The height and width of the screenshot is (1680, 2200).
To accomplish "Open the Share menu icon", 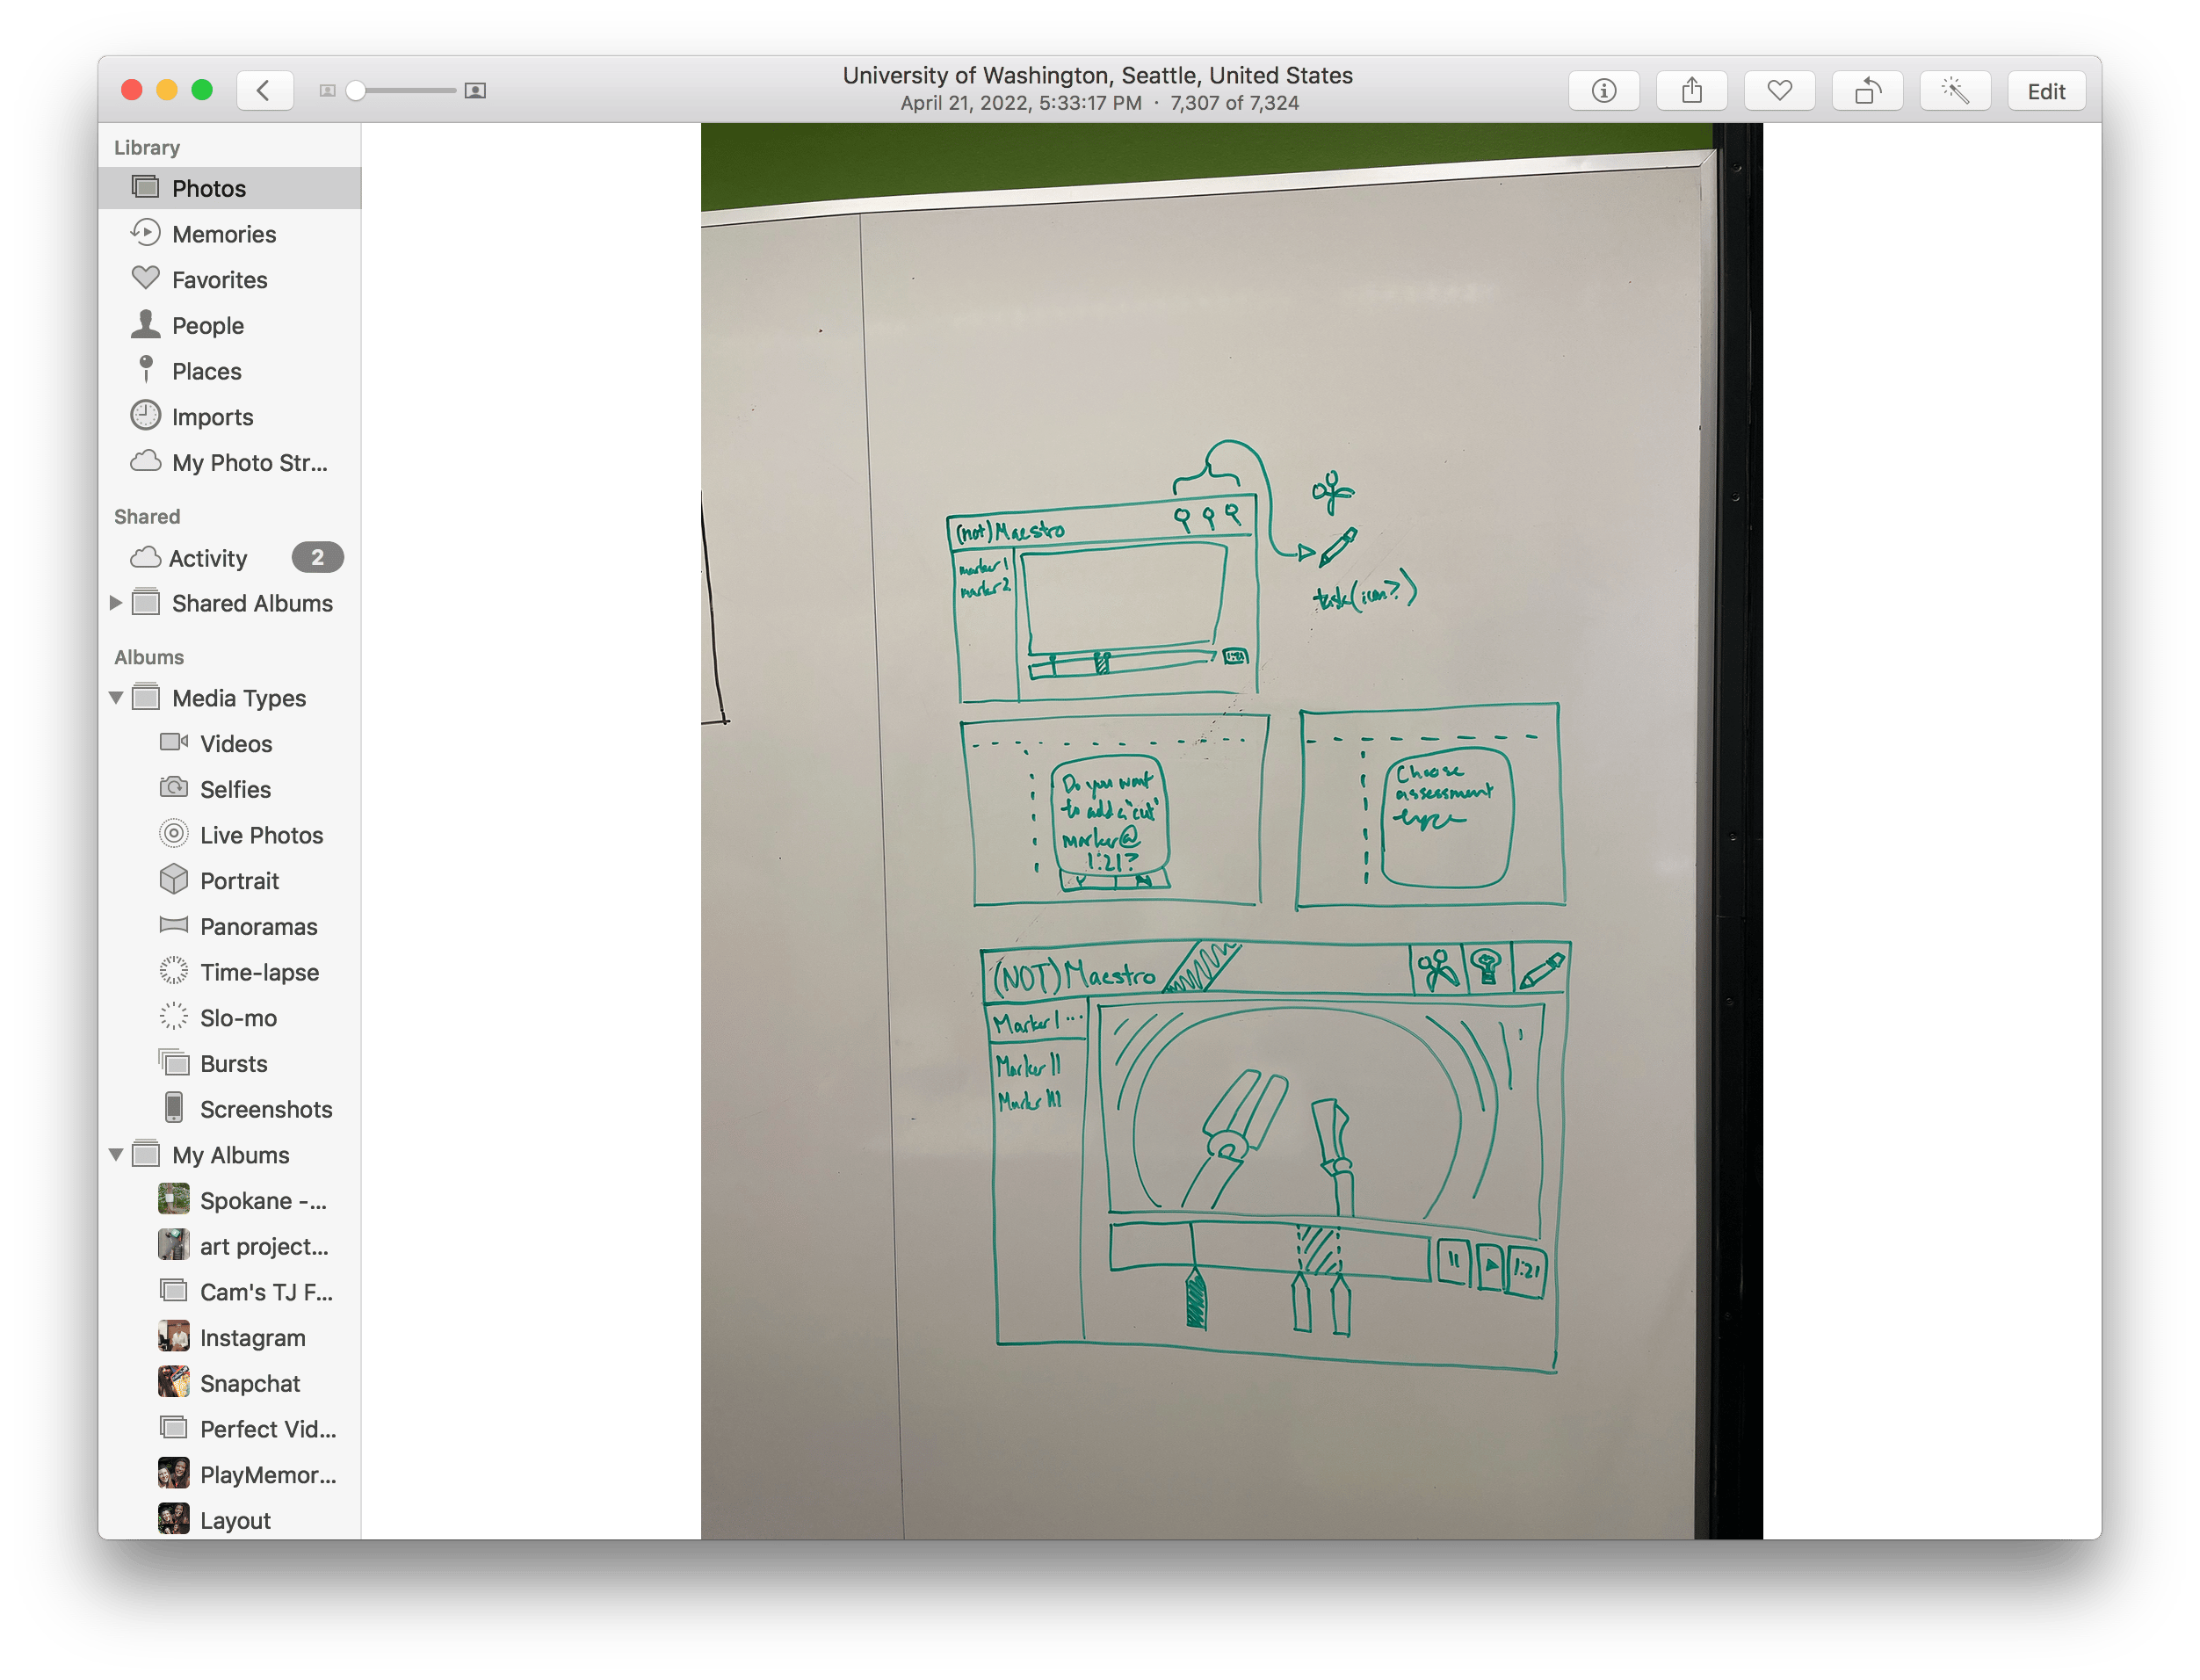I will pos(1691,91).
